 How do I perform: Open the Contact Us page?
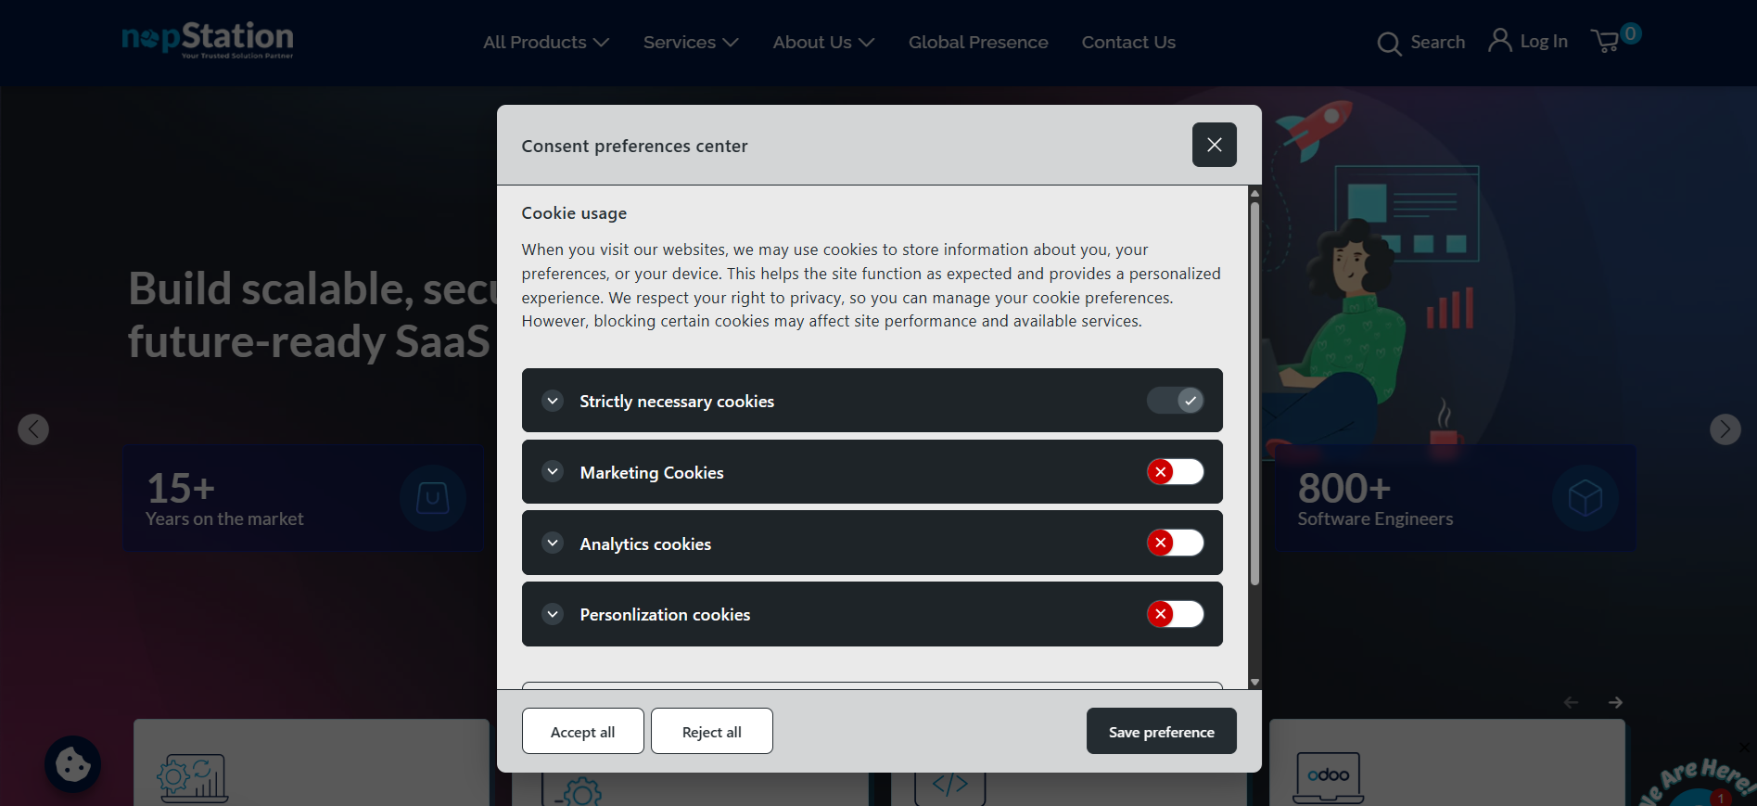point(1128,43)
